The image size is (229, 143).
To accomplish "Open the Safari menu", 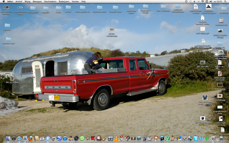I will click(10, 1).
